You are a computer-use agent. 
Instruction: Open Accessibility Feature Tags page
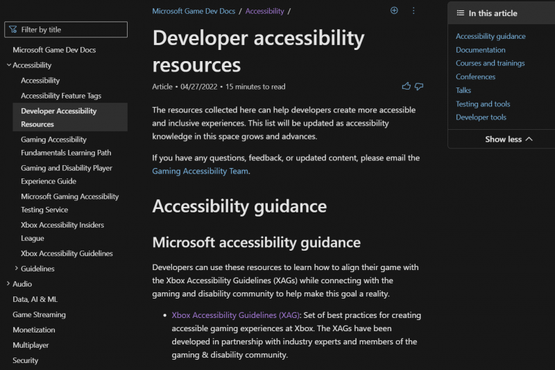(61, 96)
